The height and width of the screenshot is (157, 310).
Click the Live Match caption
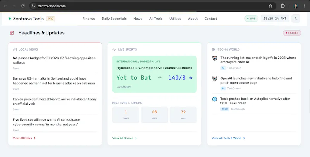(x=124, y=87)
